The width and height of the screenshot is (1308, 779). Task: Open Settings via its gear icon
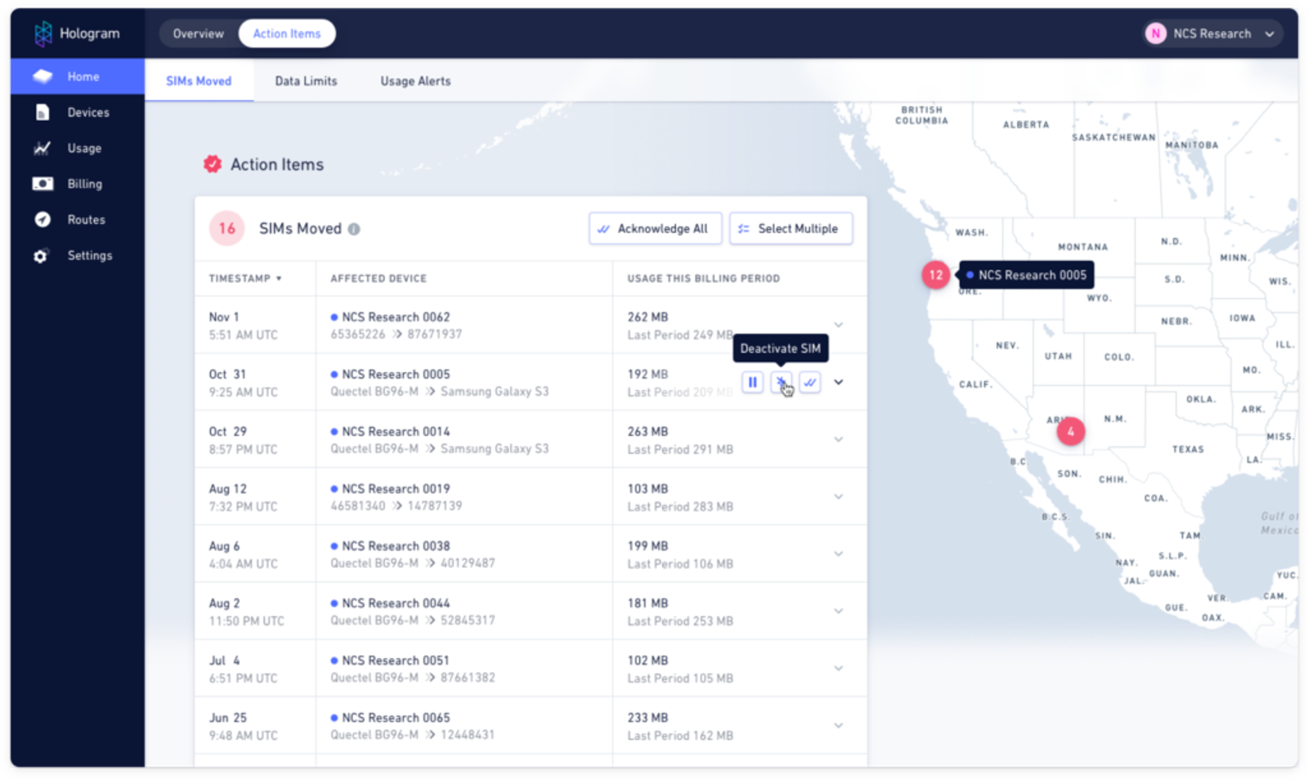coord(41,256)
